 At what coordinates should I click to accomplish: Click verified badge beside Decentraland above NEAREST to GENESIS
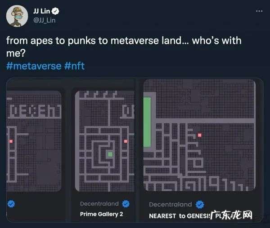click(200, 205)
